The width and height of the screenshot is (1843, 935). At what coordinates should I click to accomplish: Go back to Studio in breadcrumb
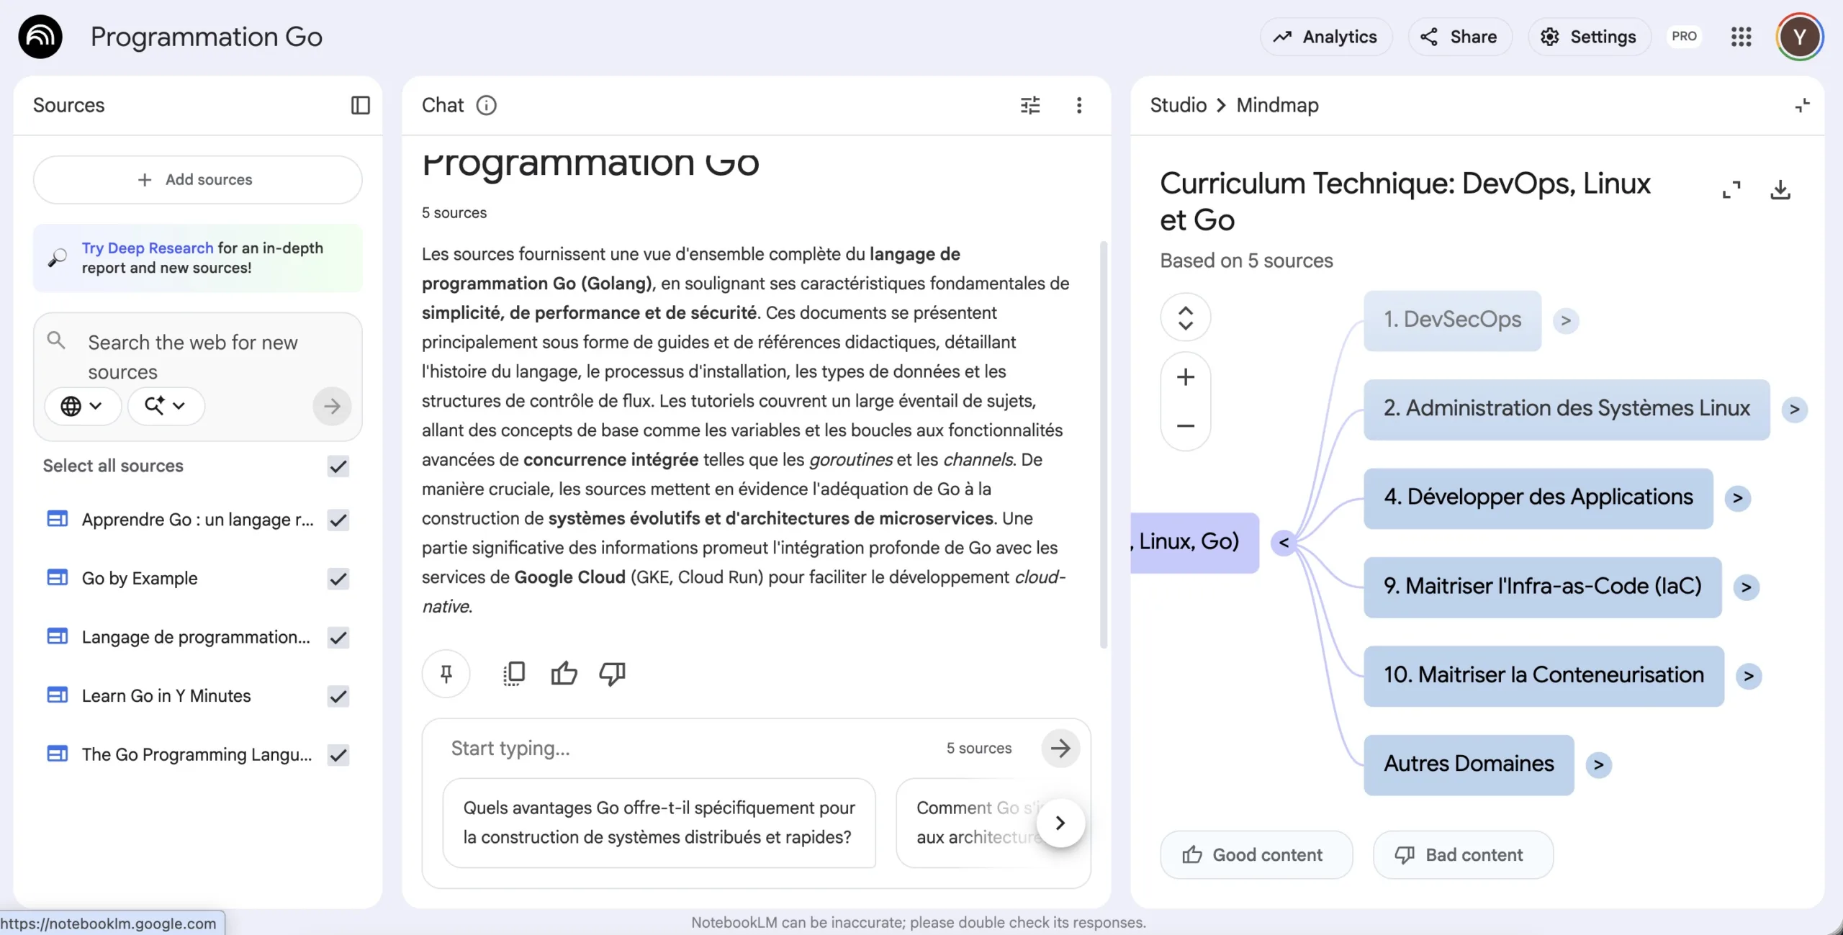tap(1178, 105)
